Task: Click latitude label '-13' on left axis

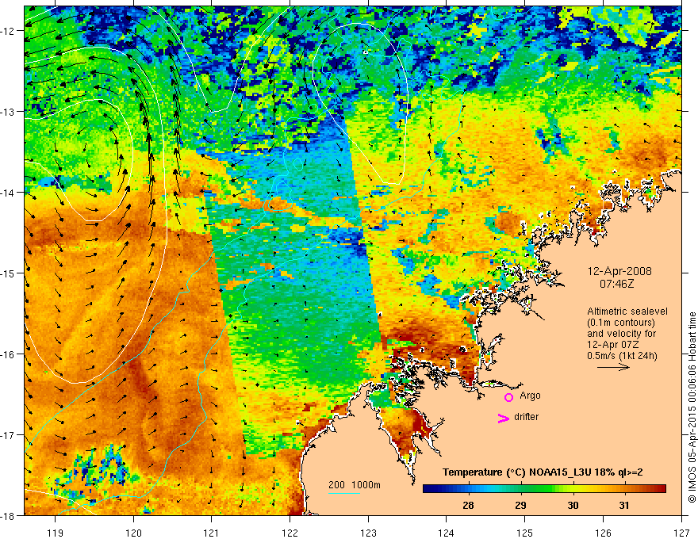Action: (x=9, y=112)
